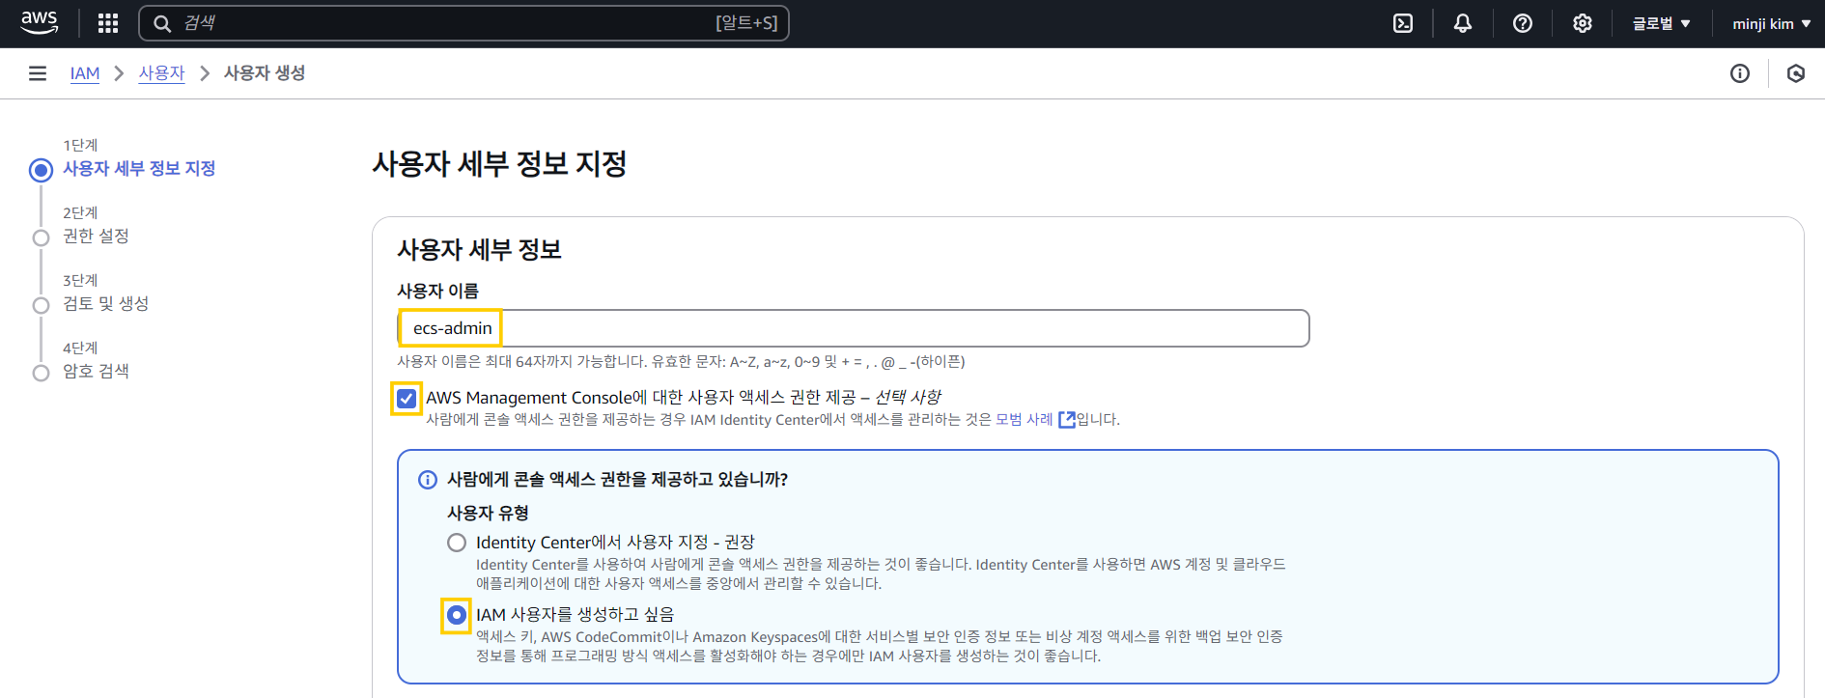Click the hexagon icon beside the info icon
The height and width of the screenshot is (698, 1825).
[x=1796, y=73]
